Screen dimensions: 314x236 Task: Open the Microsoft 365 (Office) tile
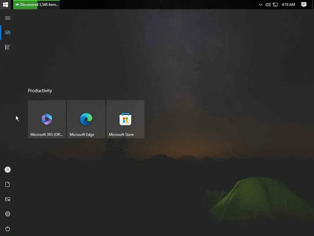[x=47, y=119]
